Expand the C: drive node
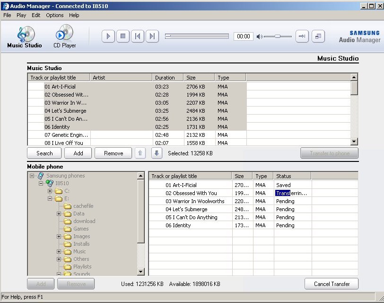 point(50,191)
